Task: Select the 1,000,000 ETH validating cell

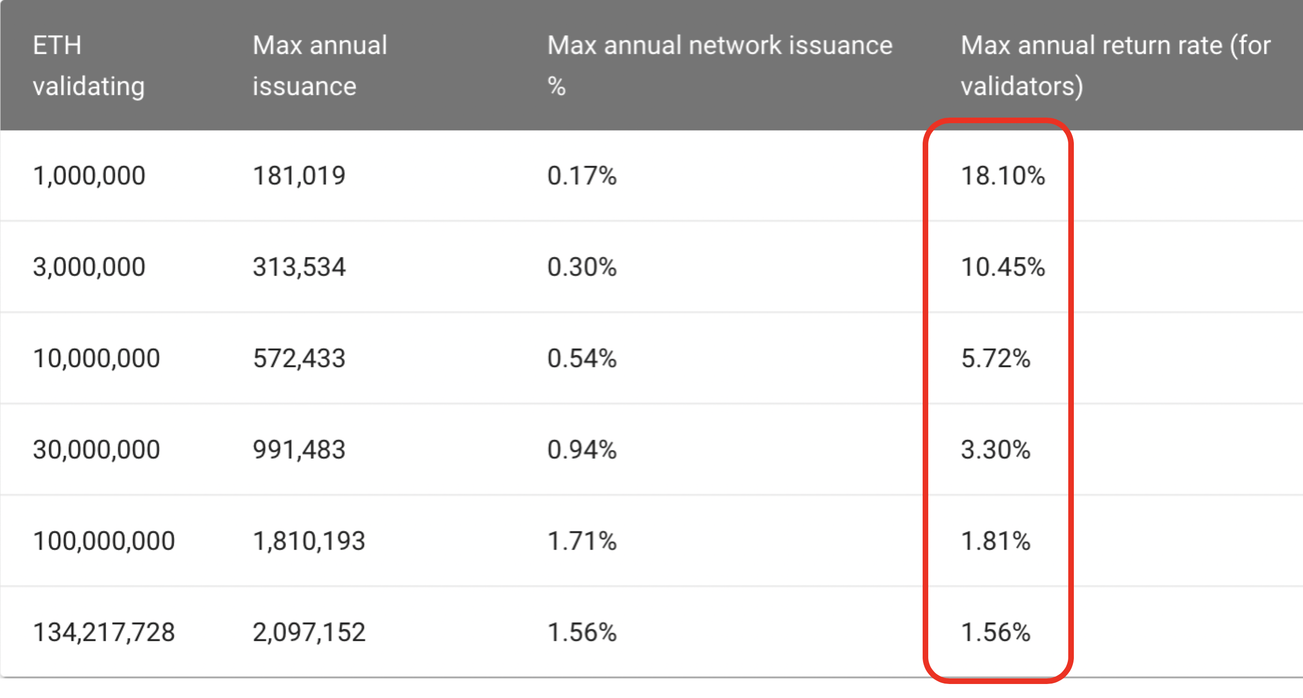Action: click(89, 176)
